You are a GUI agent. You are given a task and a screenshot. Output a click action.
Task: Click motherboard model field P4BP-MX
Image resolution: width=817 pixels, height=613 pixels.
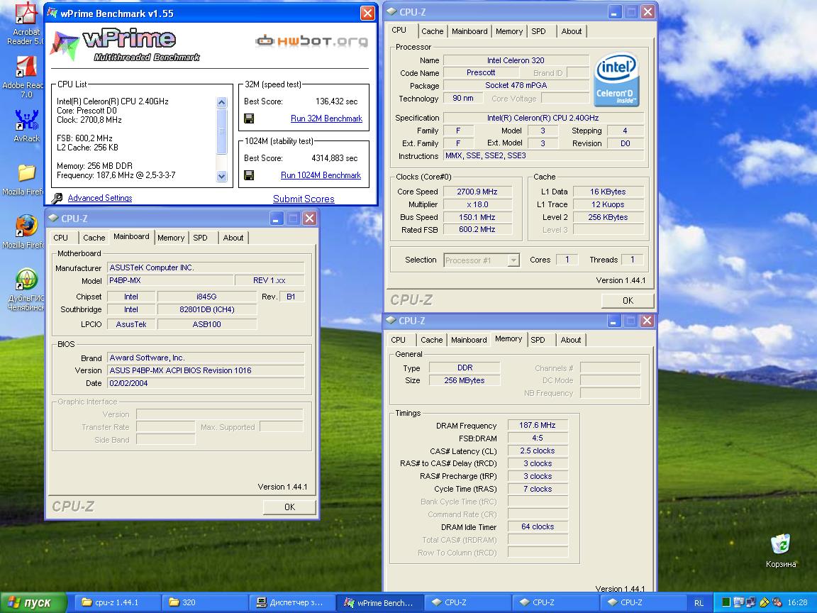170,280
